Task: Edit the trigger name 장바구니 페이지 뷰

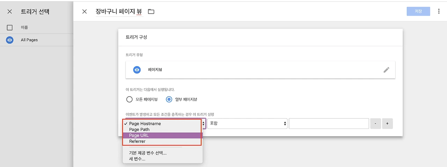Action: [119, 11]
